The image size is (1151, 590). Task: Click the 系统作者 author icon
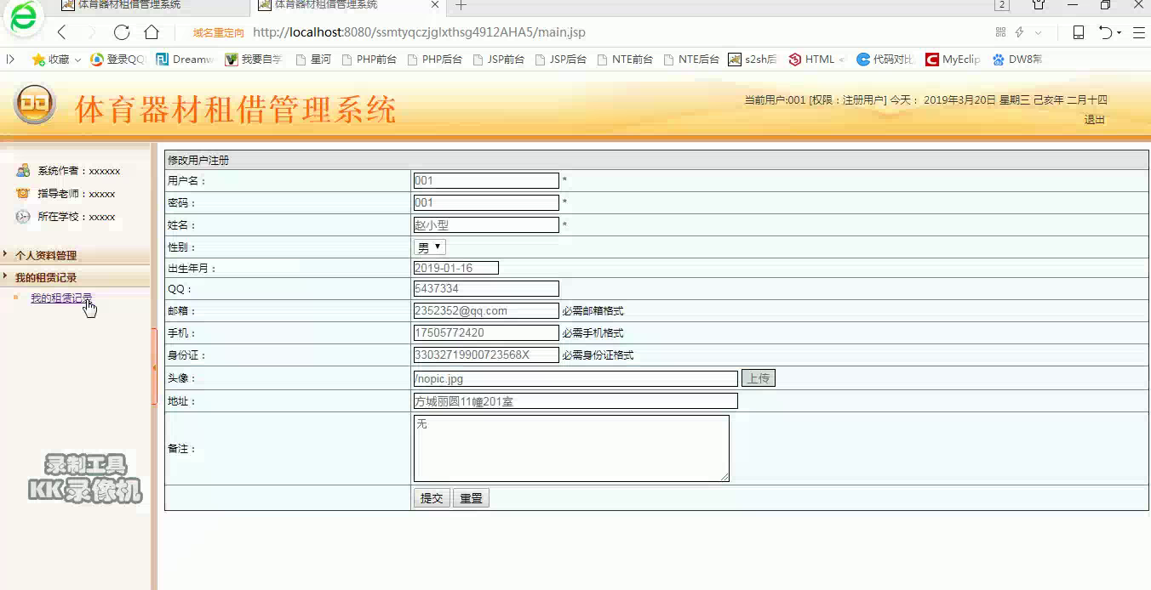coord(23,170)
